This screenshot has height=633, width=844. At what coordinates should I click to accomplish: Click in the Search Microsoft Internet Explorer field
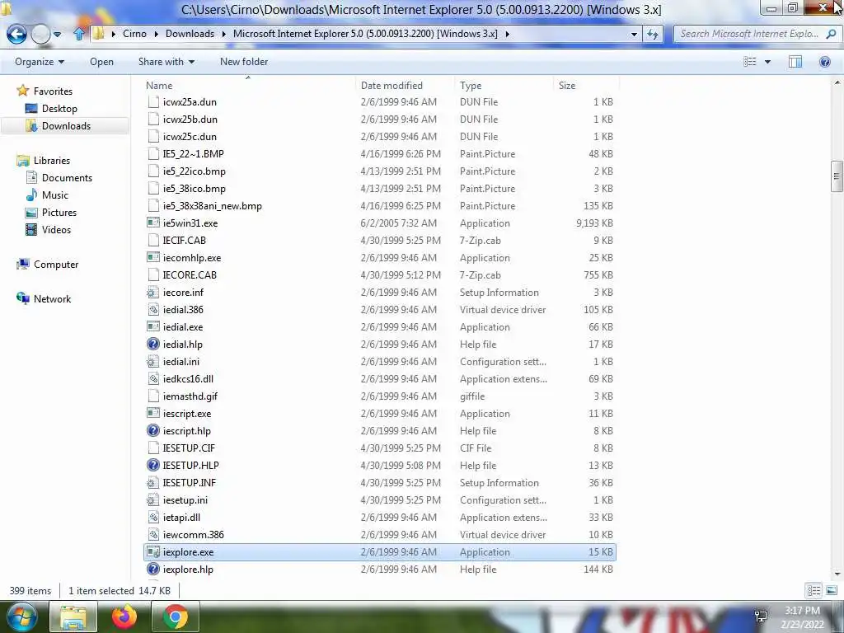pos(749,34)
